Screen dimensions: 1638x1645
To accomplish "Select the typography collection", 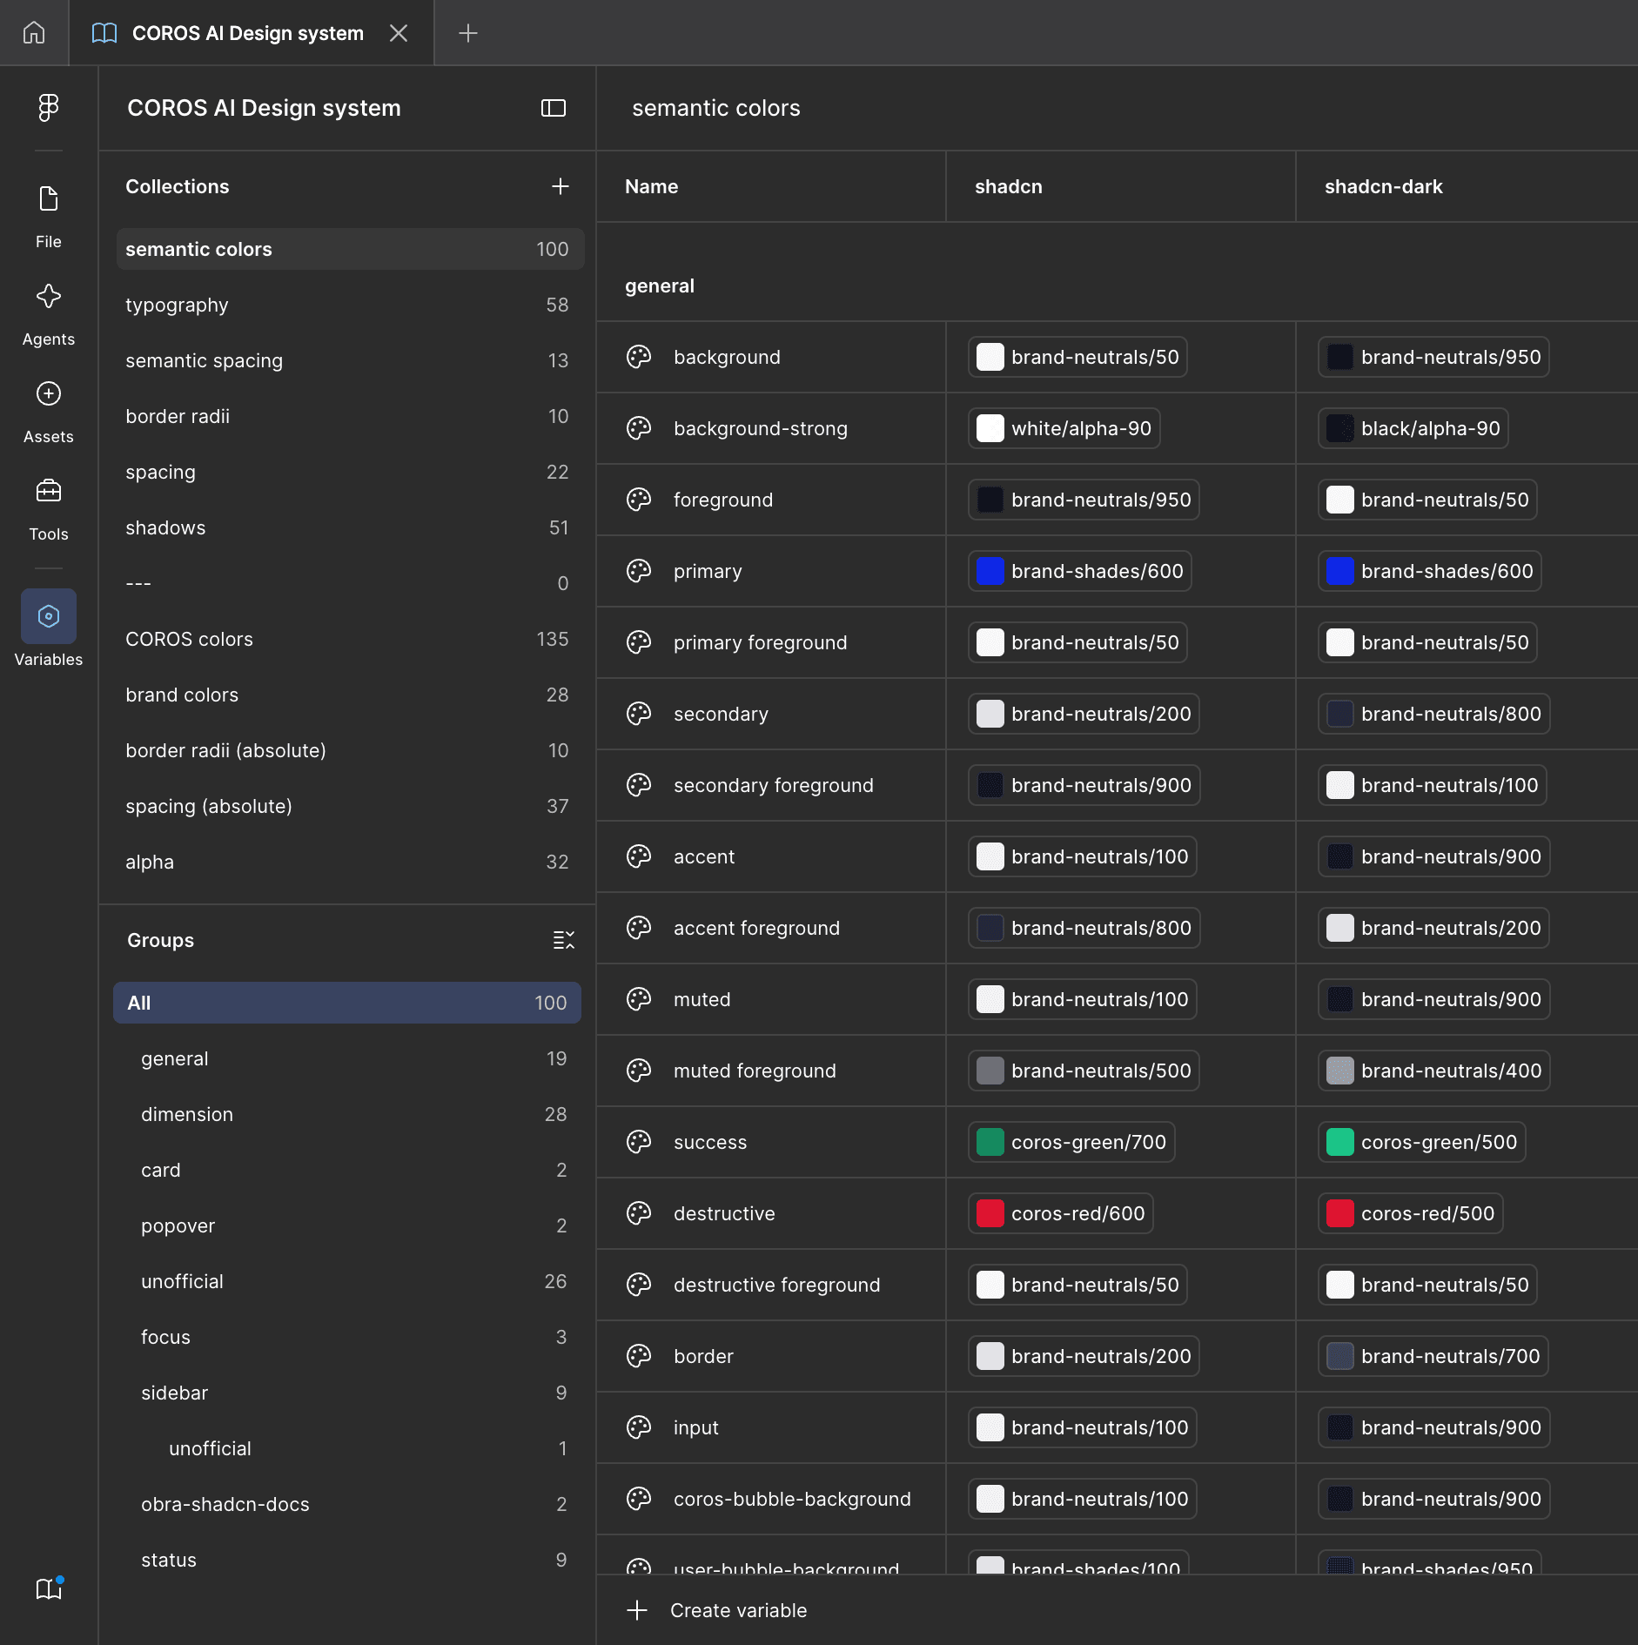I will (350, 305).
